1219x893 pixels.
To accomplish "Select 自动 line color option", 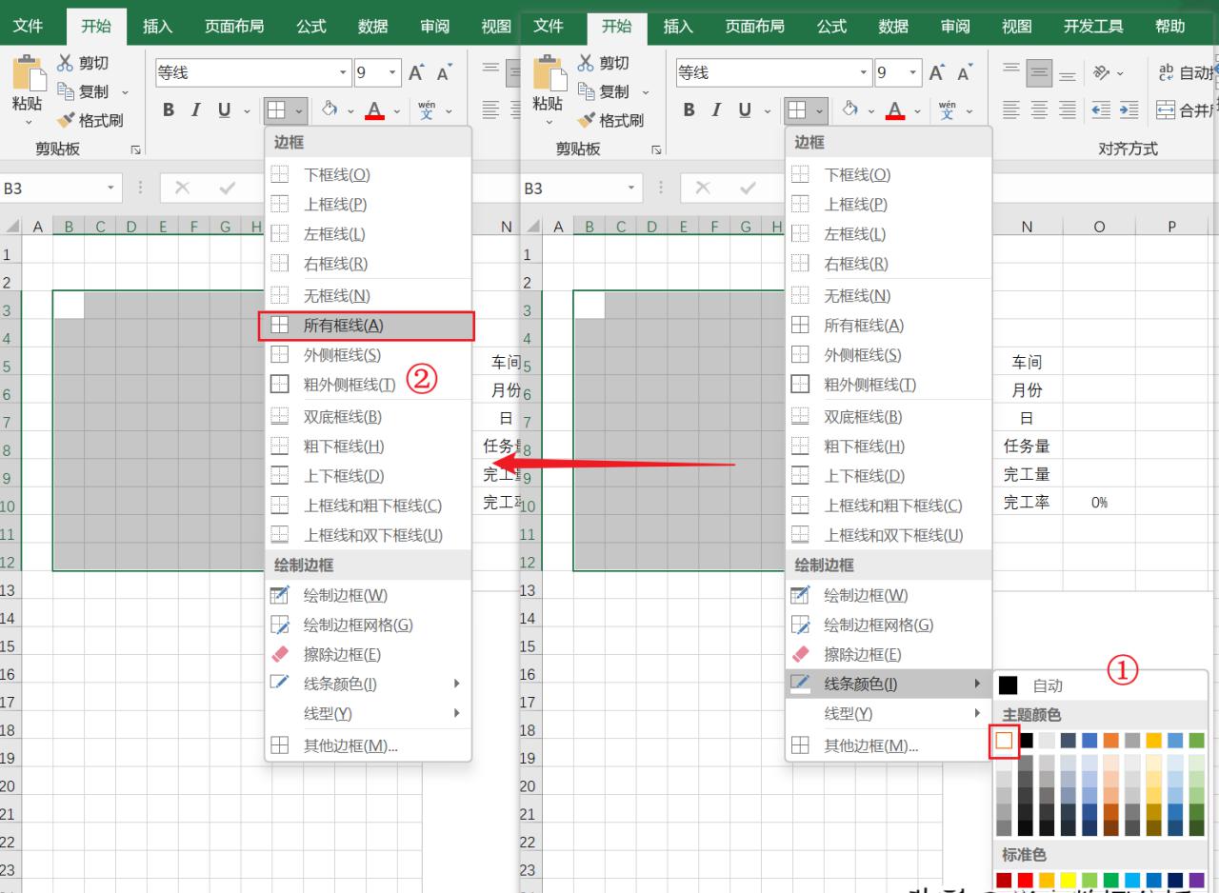I will point(1100,685).
